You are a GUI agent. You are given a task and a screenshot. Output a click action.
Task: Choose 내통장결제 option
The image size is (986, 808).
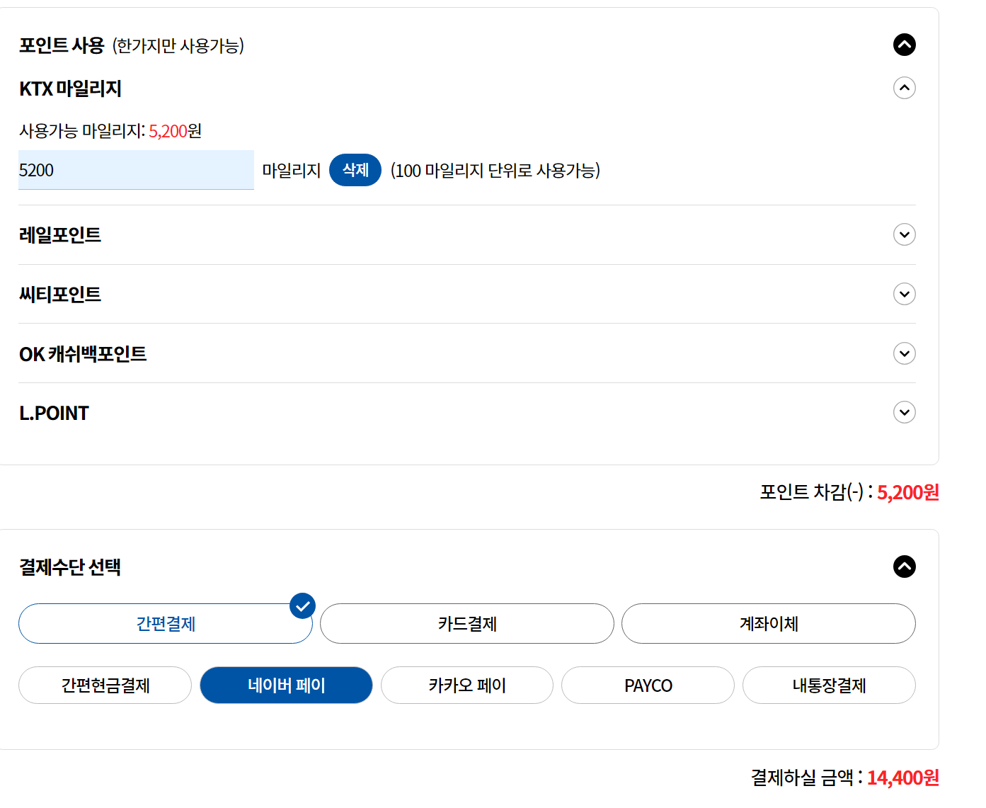(x=829, y=685)
